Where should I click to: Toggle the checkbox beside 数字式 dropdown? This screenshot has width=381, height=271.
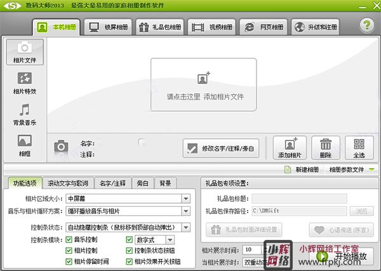coord(130,240)
